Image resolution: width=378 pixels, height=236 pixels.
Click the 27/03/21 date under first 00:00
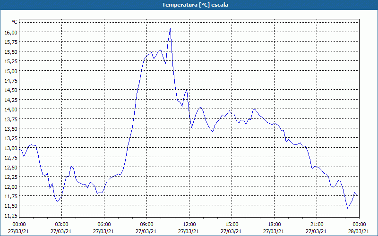pyautogui.click(x=18, y=231)
